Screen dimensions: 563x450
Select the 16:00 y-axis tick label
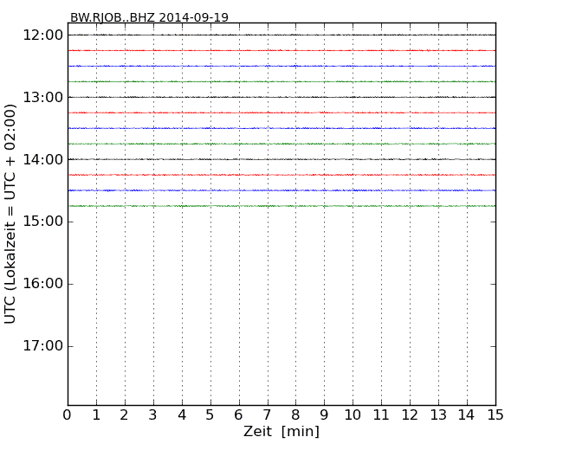[x=43, y=284]
